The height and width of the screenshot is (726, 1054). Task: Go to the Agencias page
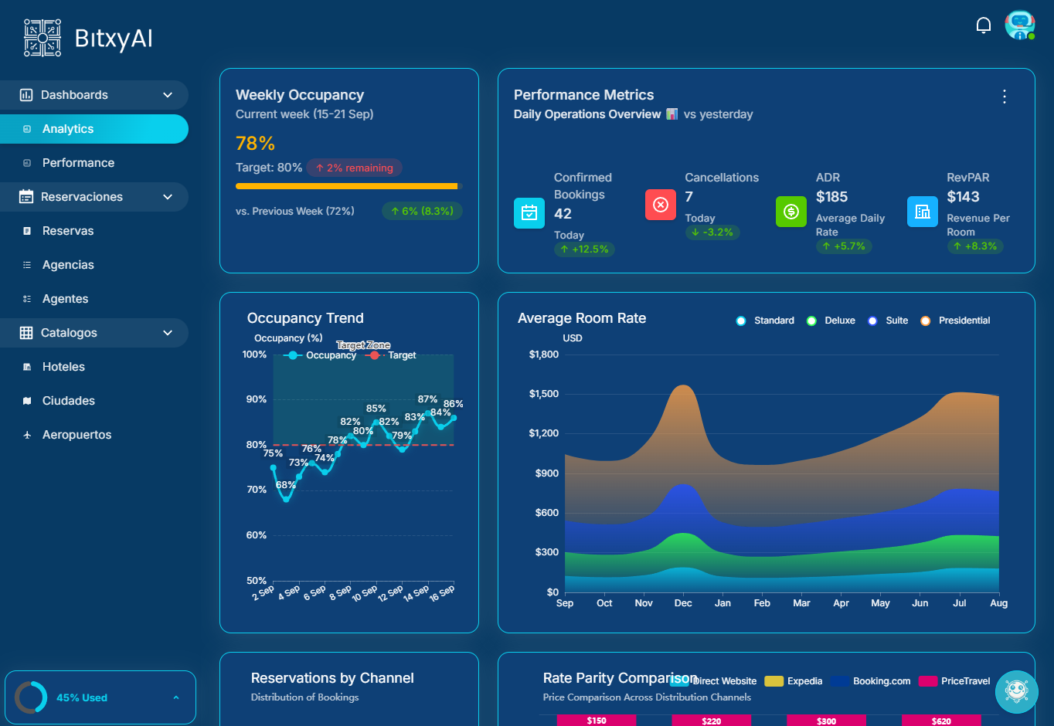coord(68,265)
